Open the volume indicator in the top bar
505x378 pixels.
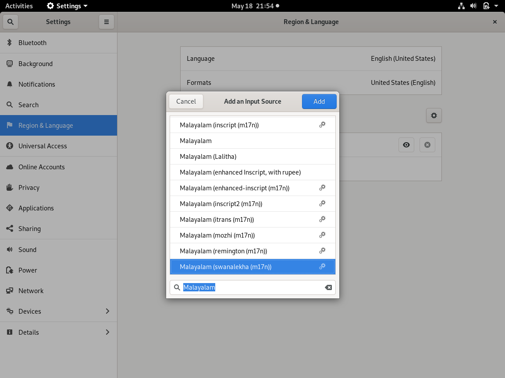(473, 6)
